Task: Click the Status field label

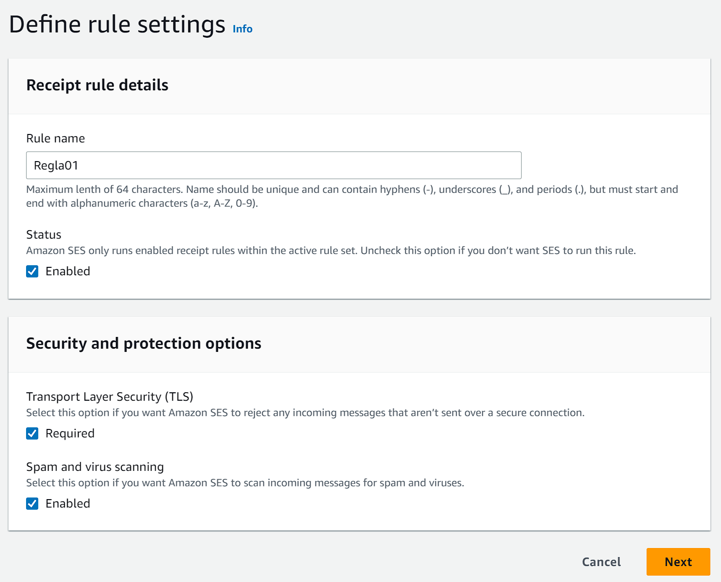Action: click(44, 235)
